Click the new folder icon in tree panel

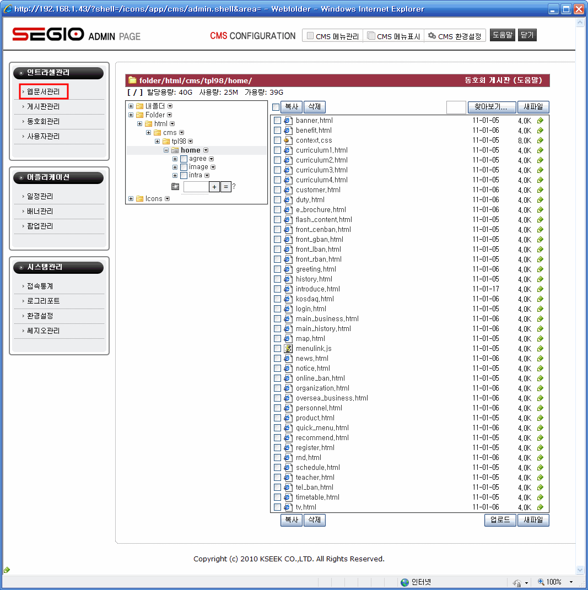click(x=175, y=187)
